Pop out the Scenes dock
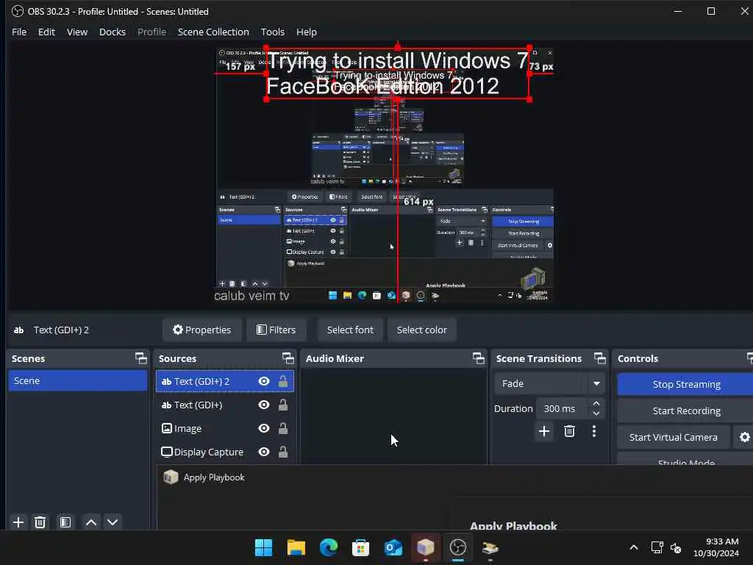 tap(140, 358)
